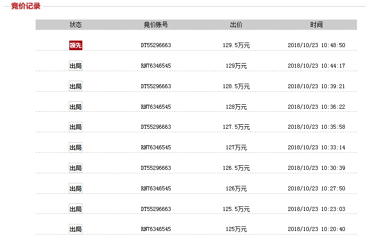Click the 出局 badge beside 126.5万元
Image resolution: width=366 pixels, height=243 pixels.
[76, 168]
